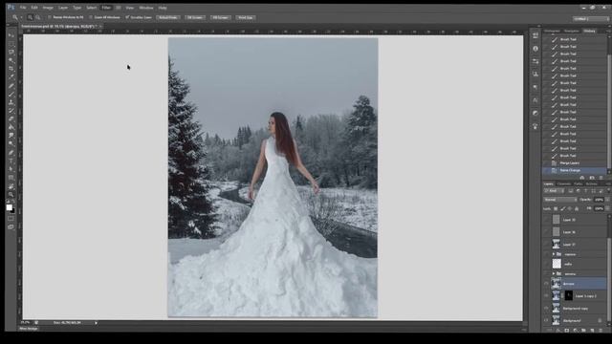Open the Filter menu
The width and height of the screenshot is (612, 344).
106,8
